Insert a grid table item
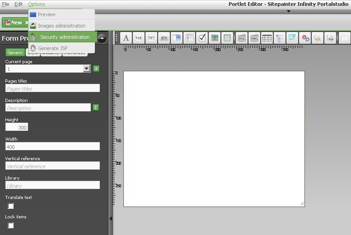 pyautogui.click(x=267, y=38)
